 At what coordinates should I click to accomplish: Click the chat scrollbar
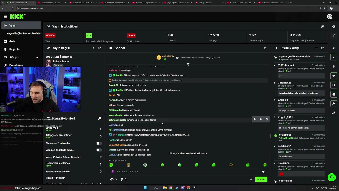[270, 136]
